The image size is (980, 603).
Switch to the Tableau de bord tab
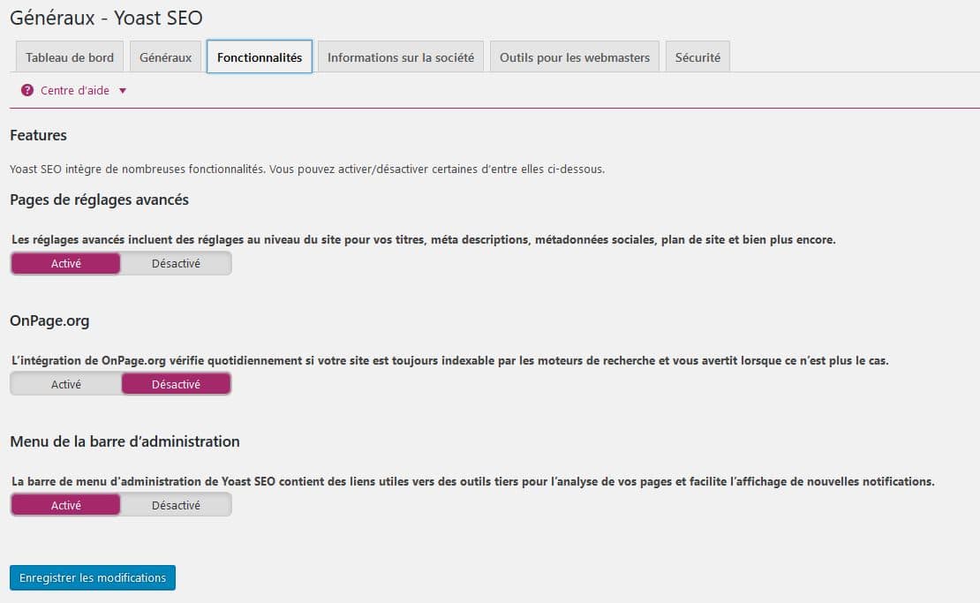pyautogui.click(x=70, y=57)
